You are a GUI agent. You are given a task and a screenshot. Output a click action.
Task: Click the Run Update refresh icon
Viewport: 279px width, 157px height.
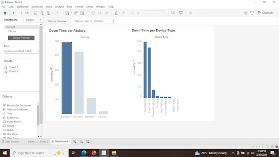click(56, 13)
